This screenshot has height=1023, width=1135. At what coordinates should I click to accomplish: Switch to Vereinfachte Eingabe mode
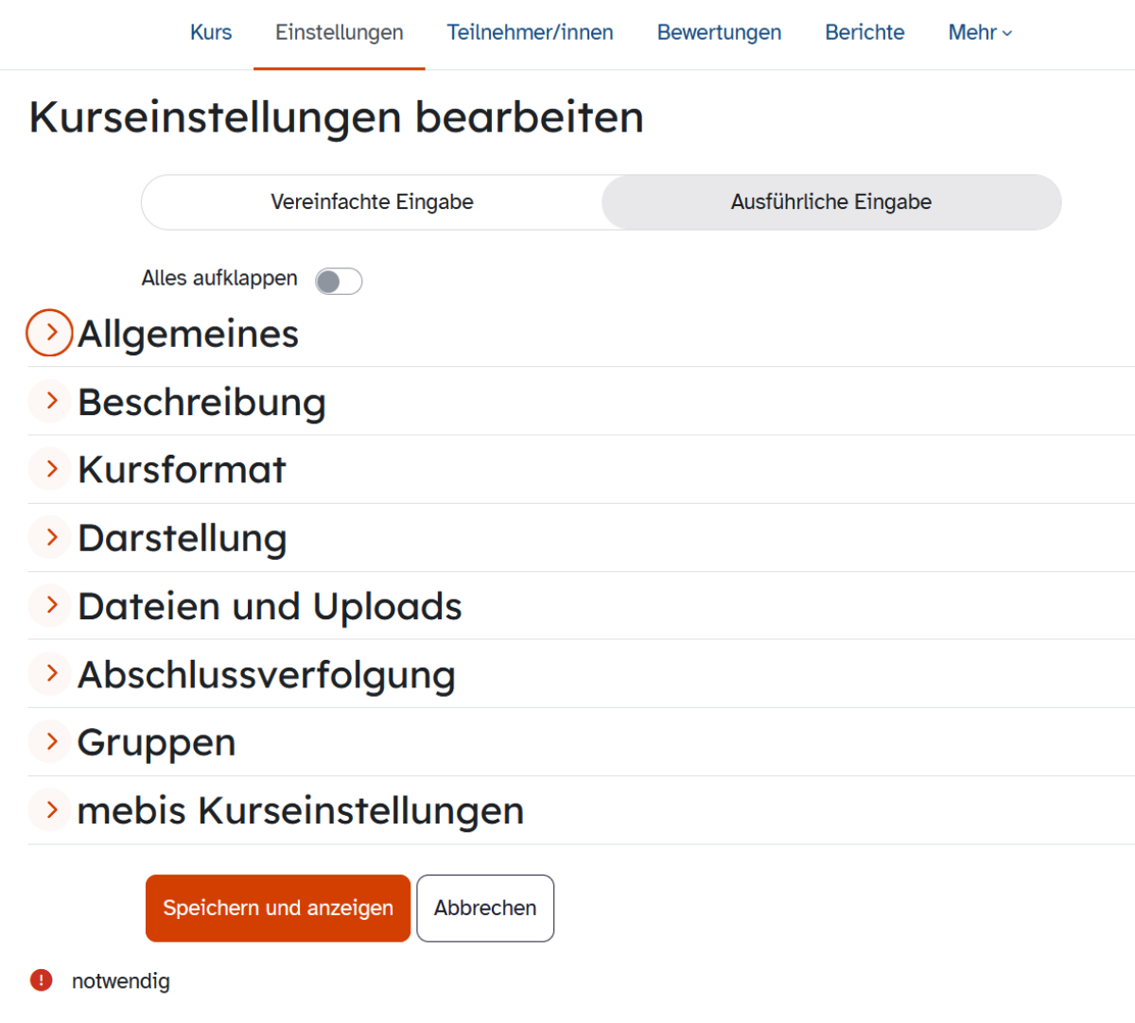(x=372, y=202)
